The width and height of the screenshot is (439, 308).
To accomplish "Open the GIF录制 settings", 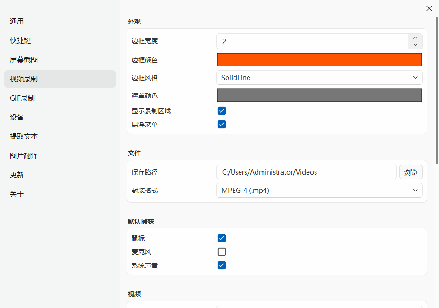I will pos(21,98).
